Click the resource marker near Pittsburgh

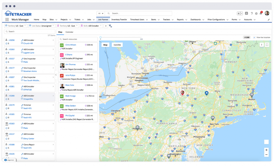click(138, 128)
